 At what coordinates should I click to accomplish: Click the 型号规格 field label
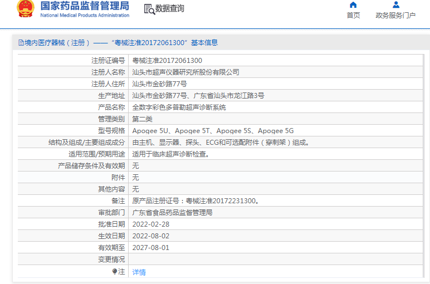click(x=111, y=131)
